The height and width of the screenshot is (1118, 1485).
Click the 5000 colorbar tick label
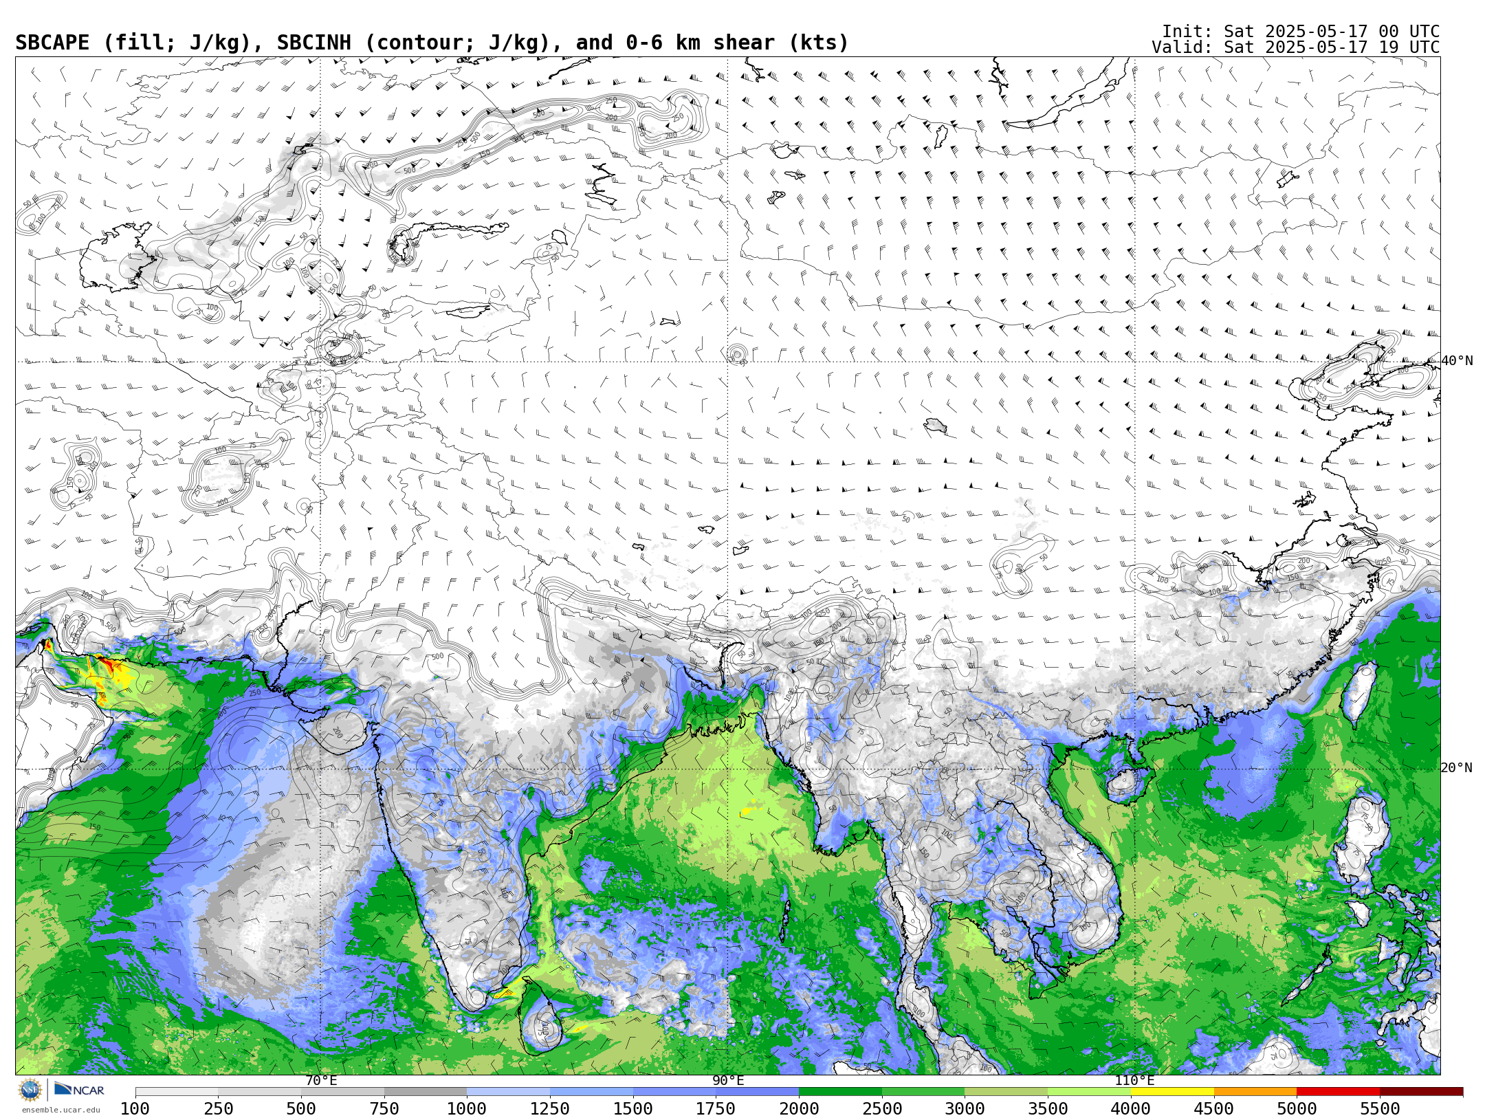tap(1297, 1109)
